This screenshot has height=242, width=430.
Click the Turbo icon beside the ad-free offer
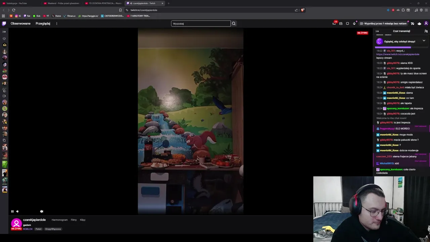tap(413, 24)
